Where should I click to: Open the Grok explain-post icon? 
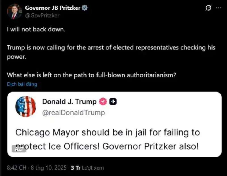pos(208,8)
